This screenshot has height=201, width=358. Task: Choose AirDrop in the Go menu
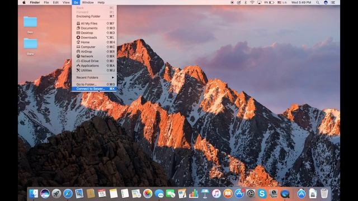coord(94,52)
